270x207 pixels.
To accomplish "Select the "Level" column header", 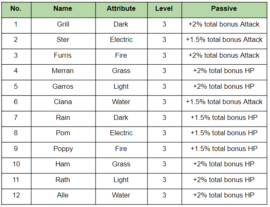I will (x=164, y=9).
